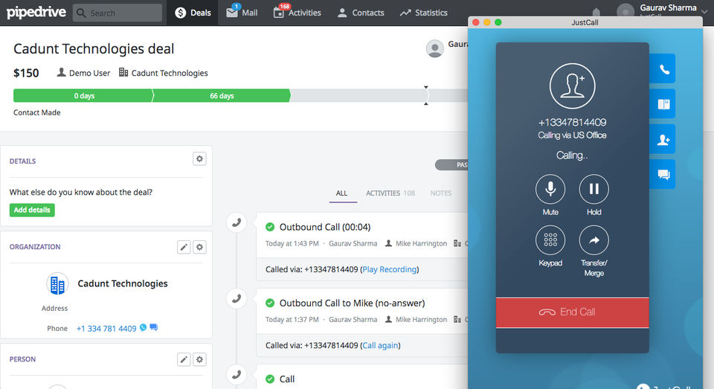Open Organization section gear settings
The width and height of the screenshot is (714, 389).
[x=199, y=247]
